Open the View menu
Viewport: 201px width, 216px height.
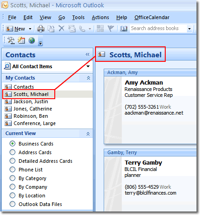45,17
